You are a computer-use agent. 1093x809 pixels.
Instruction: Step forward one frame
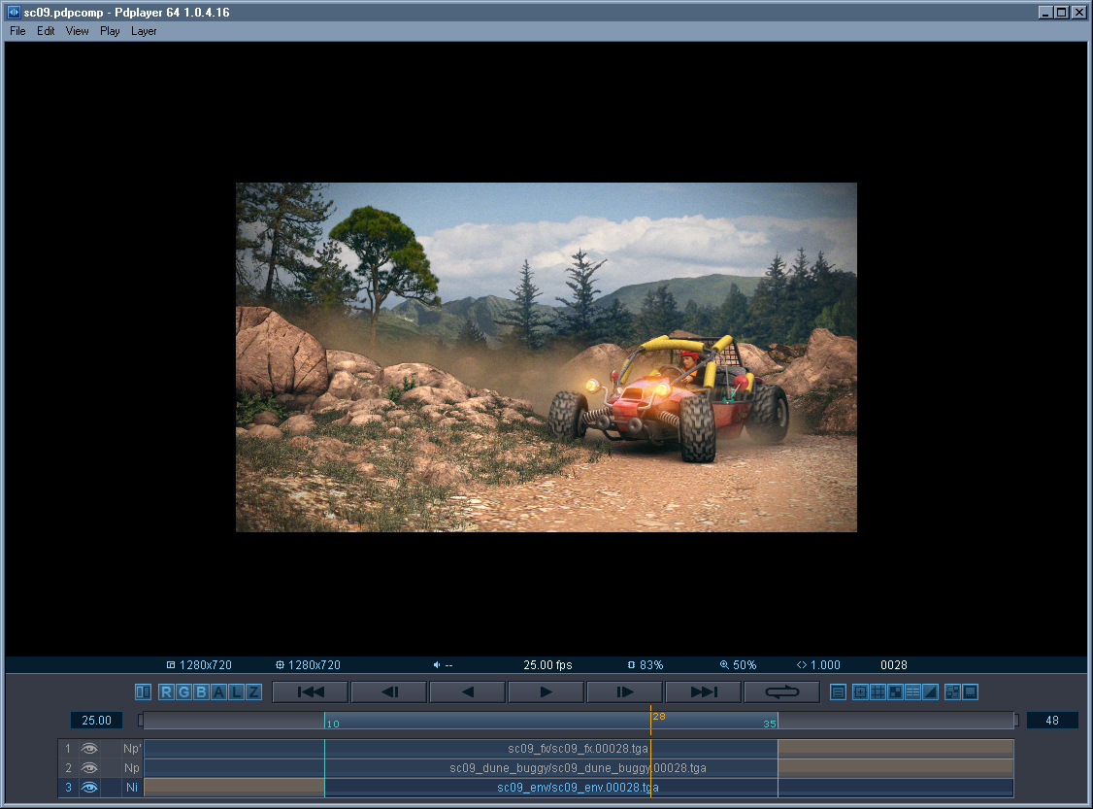pyautogui.click(x=625, y=691)
